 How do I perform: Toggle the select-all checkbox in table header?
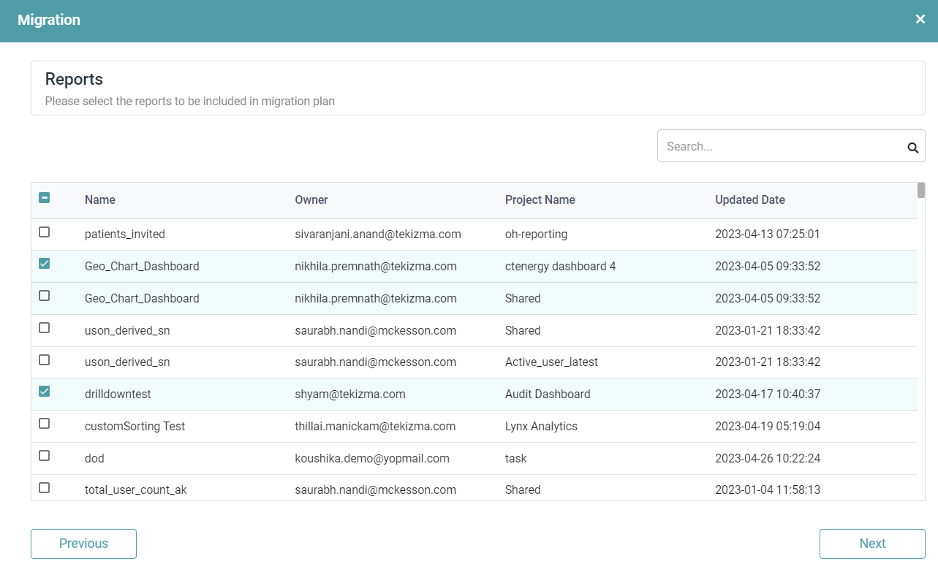pyautogui.click(x=45, y=198)
